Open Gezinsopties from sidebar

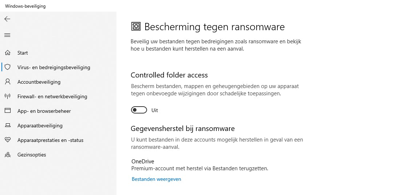tap(32, 155)
